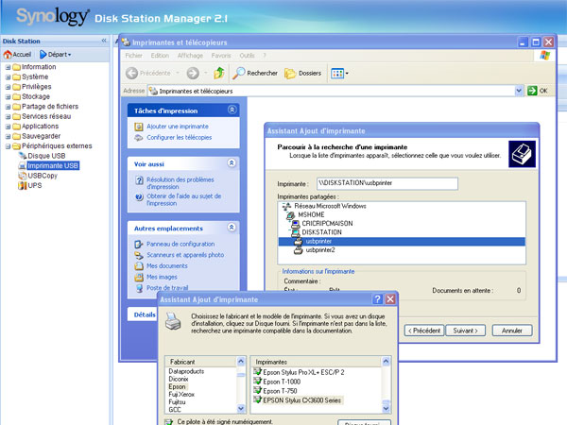Screen dimensions: 567x425
Task: Open the Départ menu
Action: coord(56,55)
